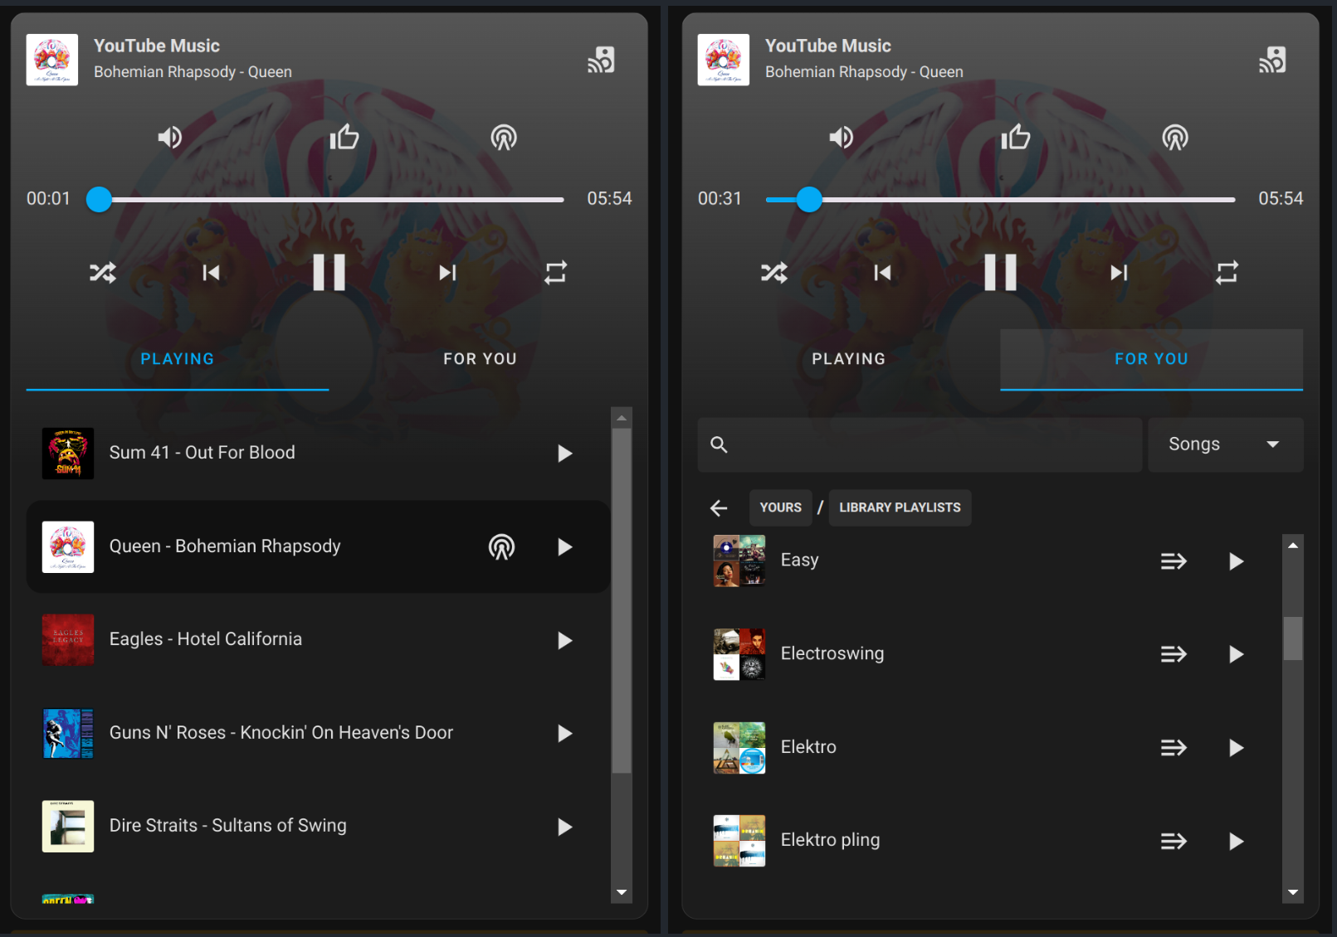Go back with the arrow icon
Screen dimensions: 1337x937
[719, 507]
